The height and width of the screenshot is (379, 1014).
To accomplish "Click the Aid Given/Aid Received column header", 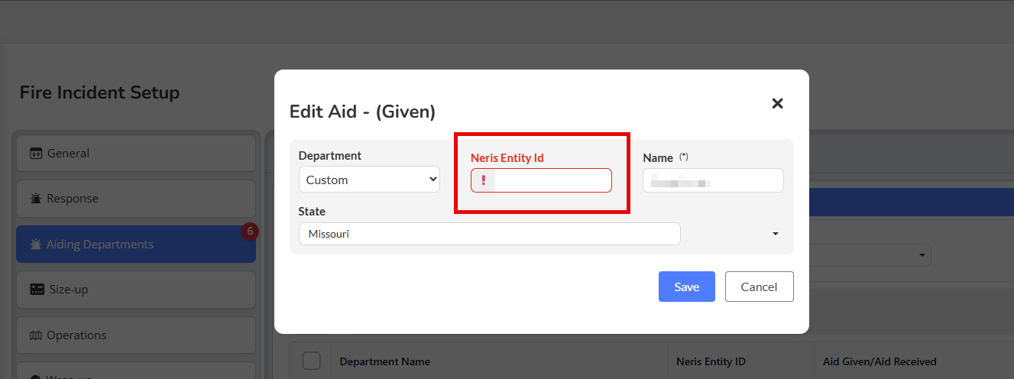I will [879, 361].
